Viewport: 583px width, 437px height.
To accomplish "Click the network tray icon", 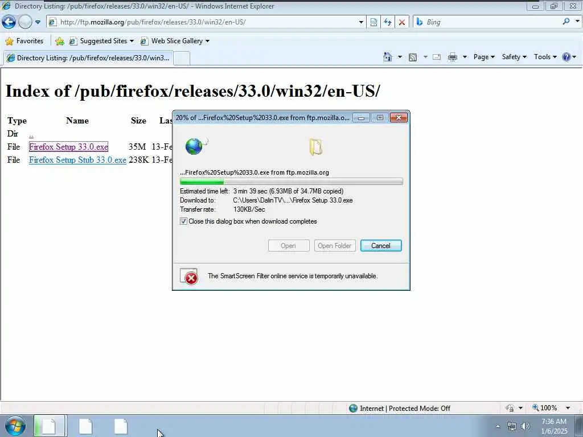I will click(512, 427).
